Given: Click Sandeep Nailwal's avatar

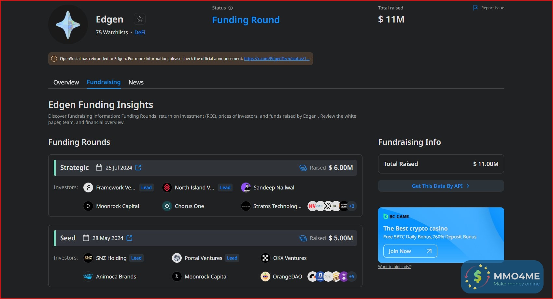Looking at the screenshot, I should point(246,187).
